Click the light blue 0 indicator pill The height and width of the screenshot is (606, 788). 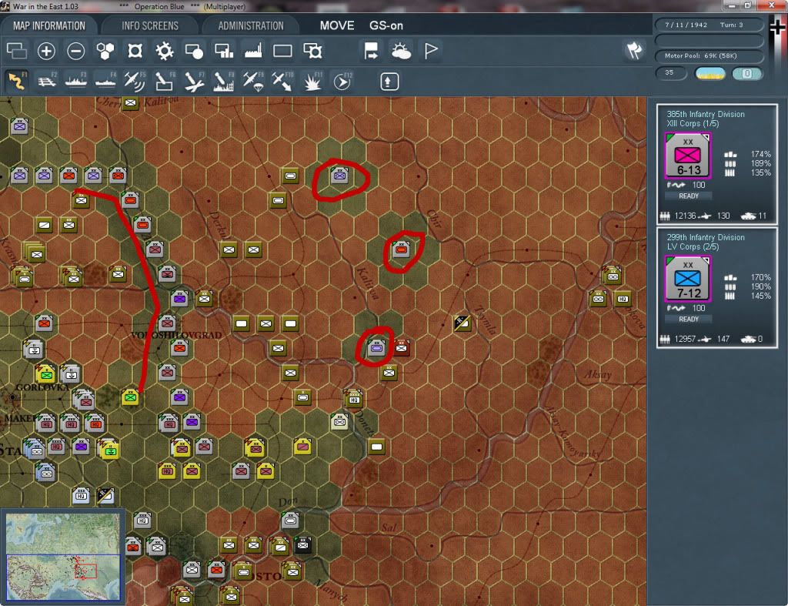pos(746,73)
